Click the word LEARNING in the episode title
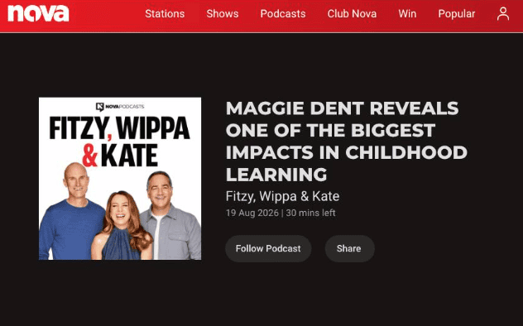This screenshot has height=326, width=523. click(x=276, y=175)
